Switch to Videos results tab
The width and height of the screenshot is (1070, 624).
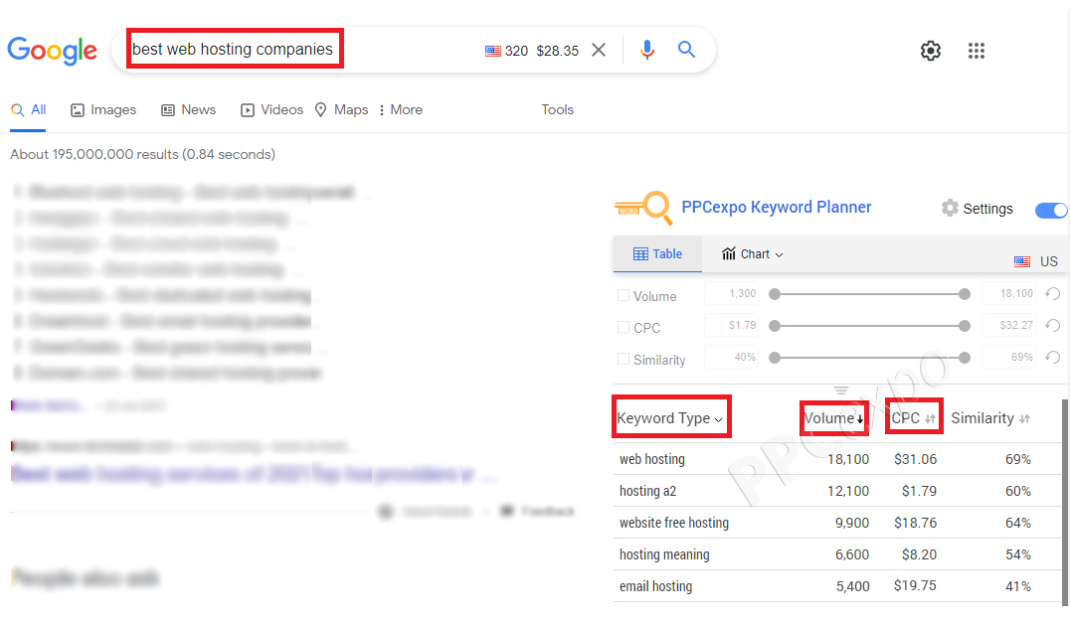coord(271,110)
